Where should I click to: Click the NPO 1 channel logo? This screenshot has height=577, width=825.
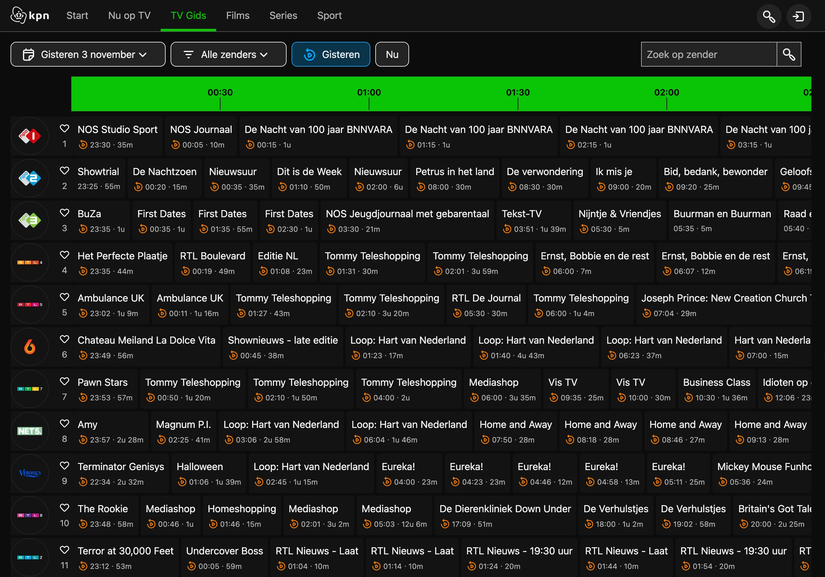(x=30, y=136)
